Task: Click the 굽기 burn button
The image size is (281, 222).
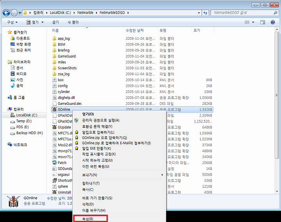Action: [x=55, y=22]
